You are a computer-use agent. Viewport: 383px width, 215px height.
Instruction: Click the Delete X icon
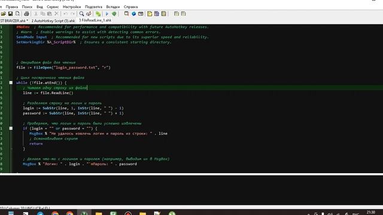click(56, 14)
